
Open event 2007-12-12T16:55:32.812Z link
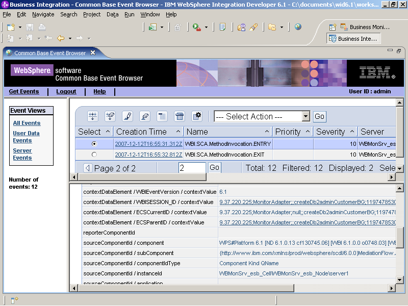pos(148,155)
